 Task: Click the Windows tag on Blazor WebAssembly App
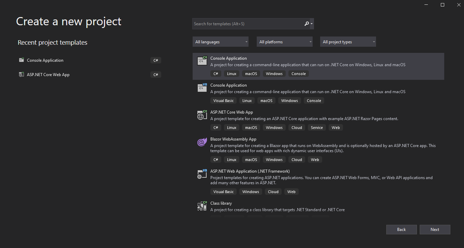pos(274,160)
